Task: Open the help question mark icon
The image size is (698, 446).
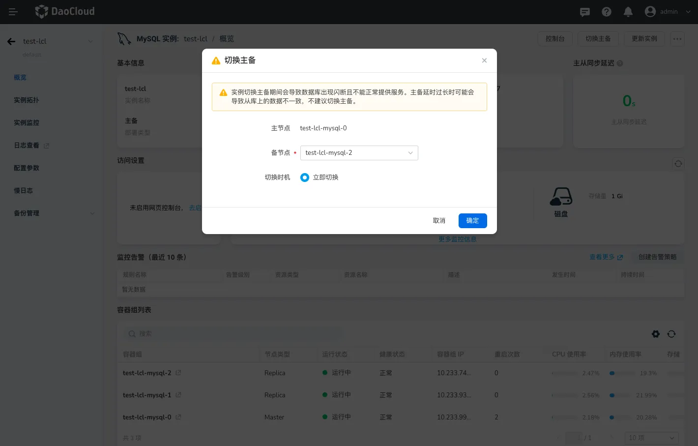Action: [x=607, y=12]
